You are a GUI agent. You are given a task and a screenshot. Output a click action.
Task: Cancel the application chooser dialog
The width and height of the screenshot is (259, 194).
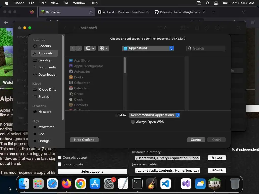(196, 140)
